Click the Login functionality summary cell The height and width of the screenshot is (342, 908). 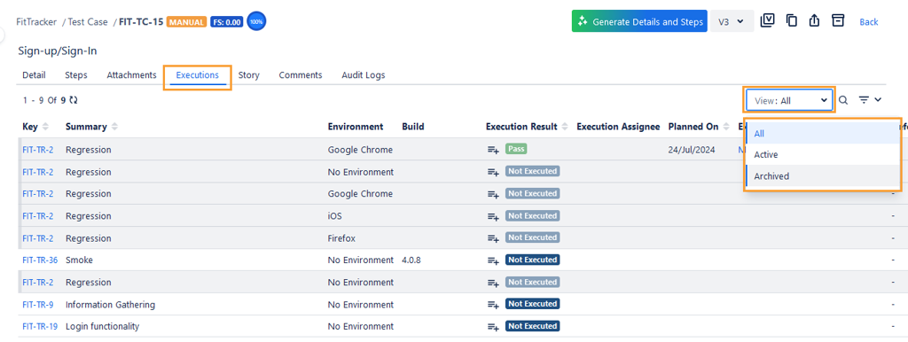[x=103, y=326]
